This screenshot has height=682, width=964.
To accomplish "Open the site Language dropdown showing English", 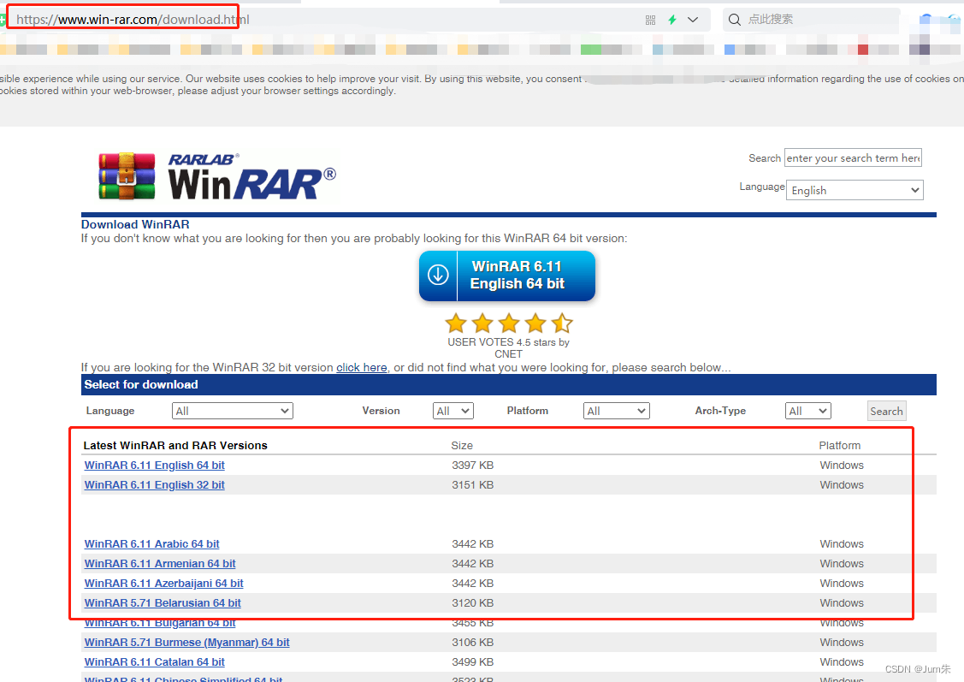I will (x=855, y=190).
